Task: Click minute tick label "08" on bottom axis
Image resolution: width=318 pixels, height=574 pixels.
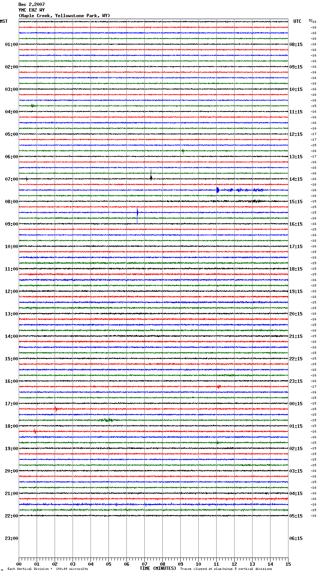Action: pos(162,564)
